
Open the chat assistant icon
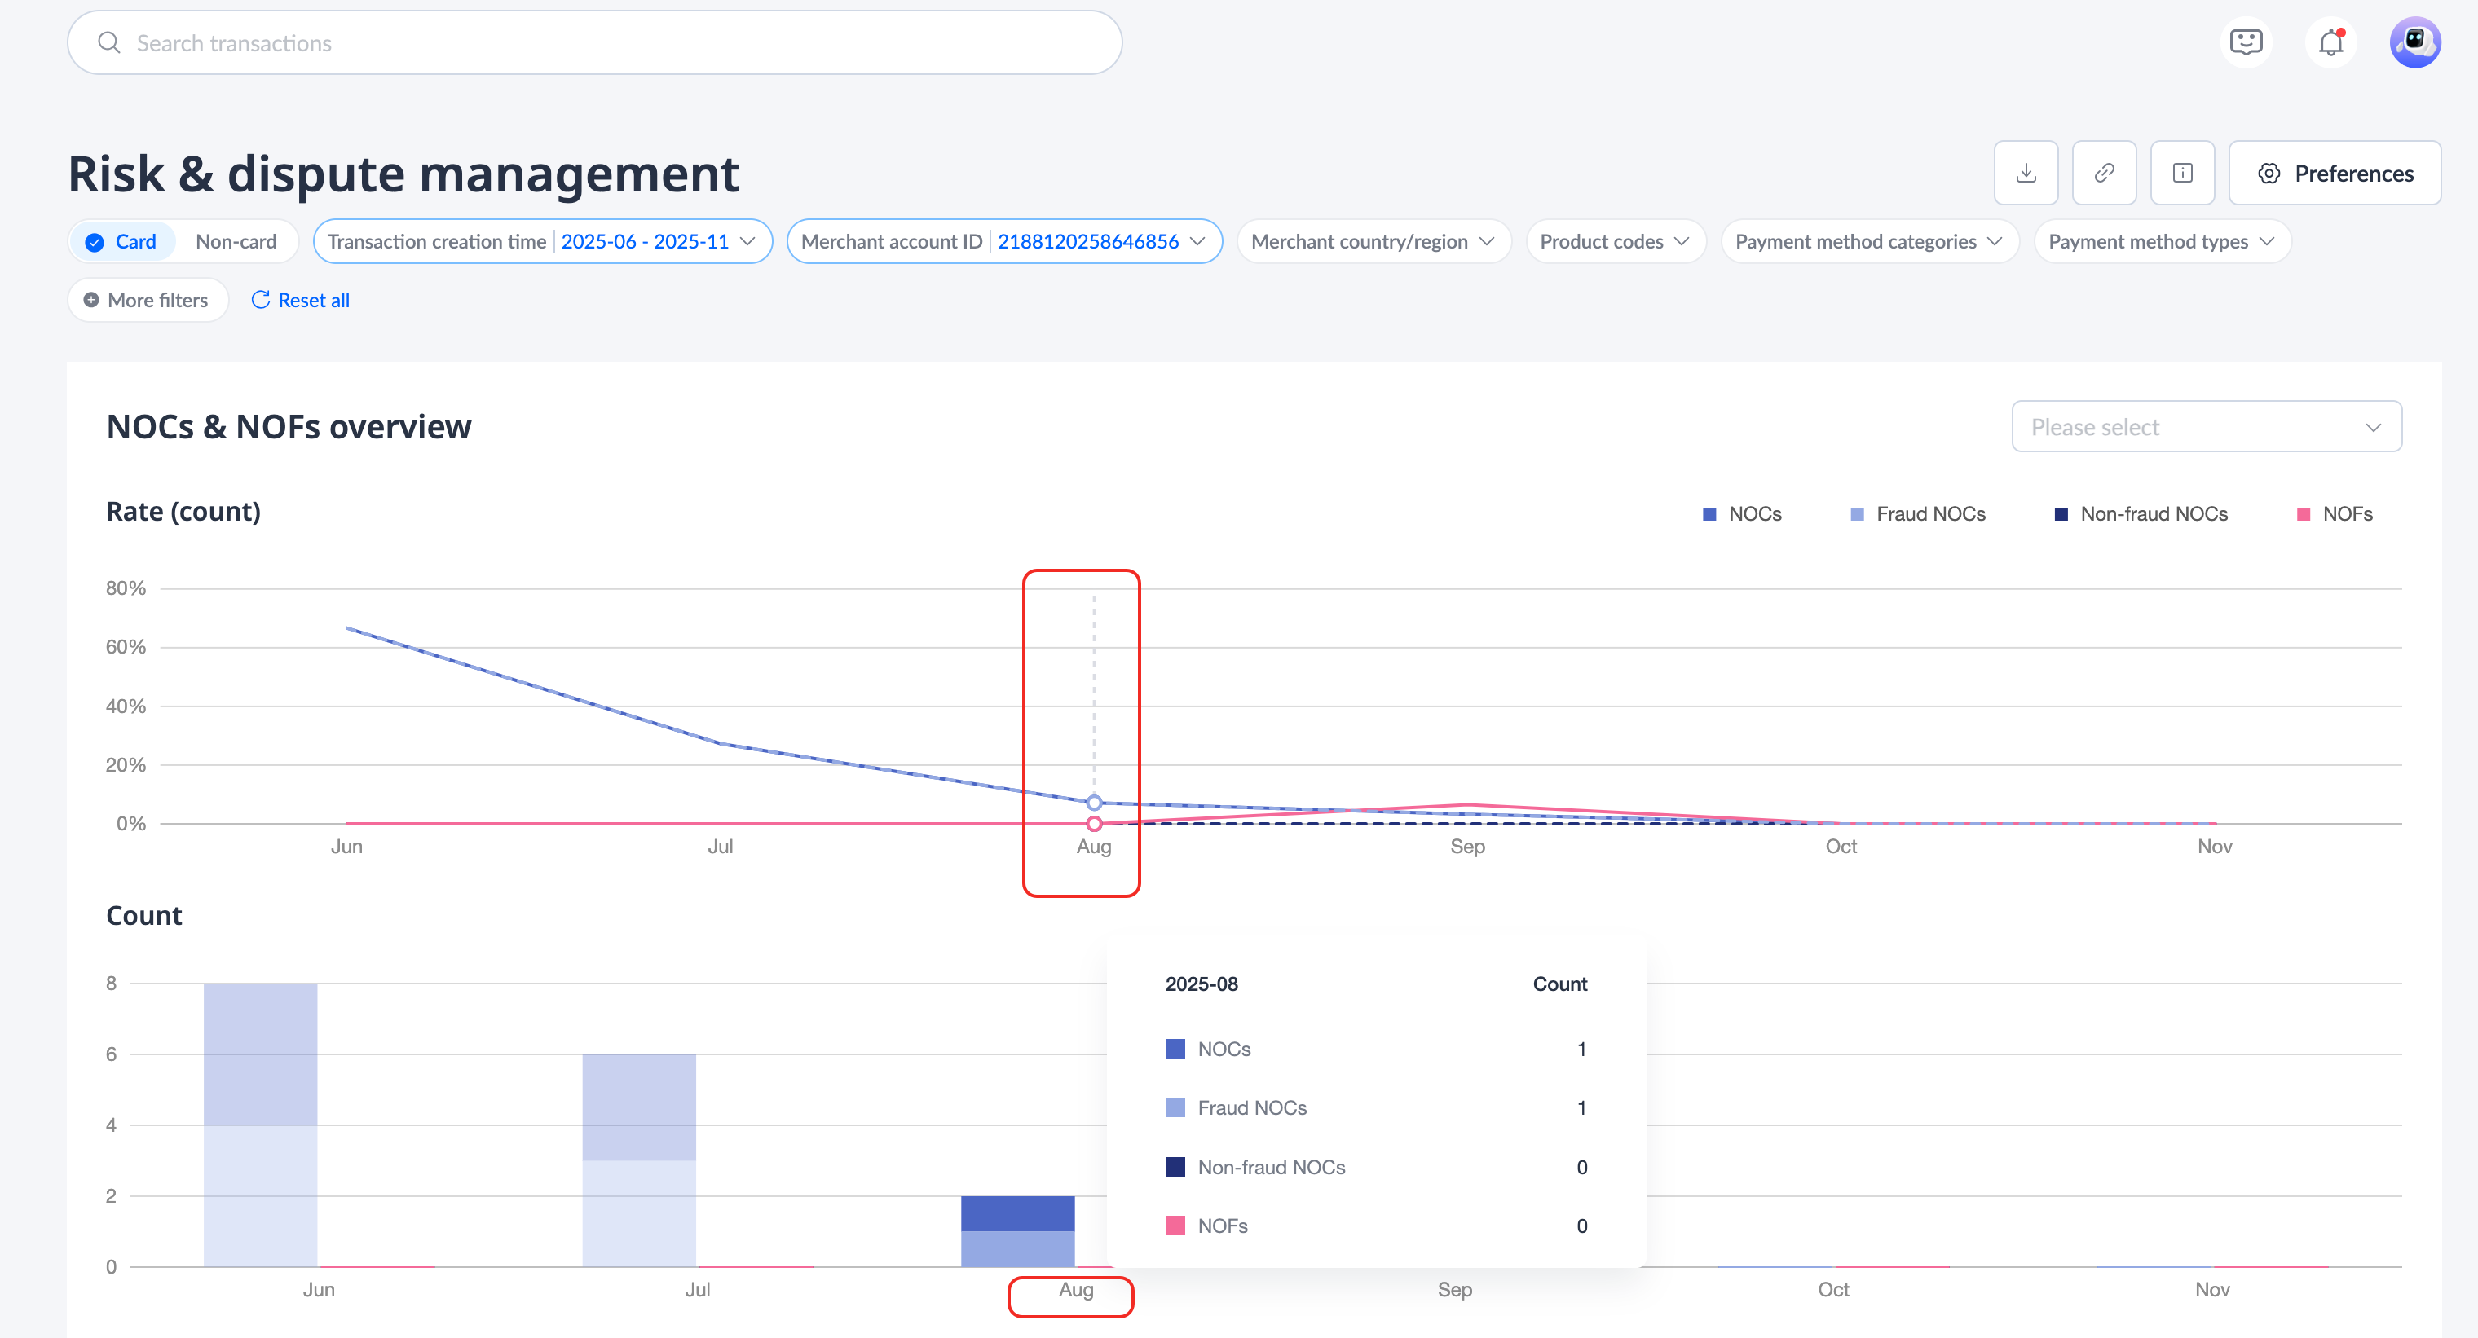coord(2245,42)
